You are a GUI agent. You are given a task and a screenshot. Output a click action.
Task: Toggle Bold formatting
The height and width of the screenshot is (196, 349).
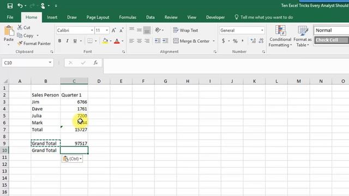(x=59, y=41)
